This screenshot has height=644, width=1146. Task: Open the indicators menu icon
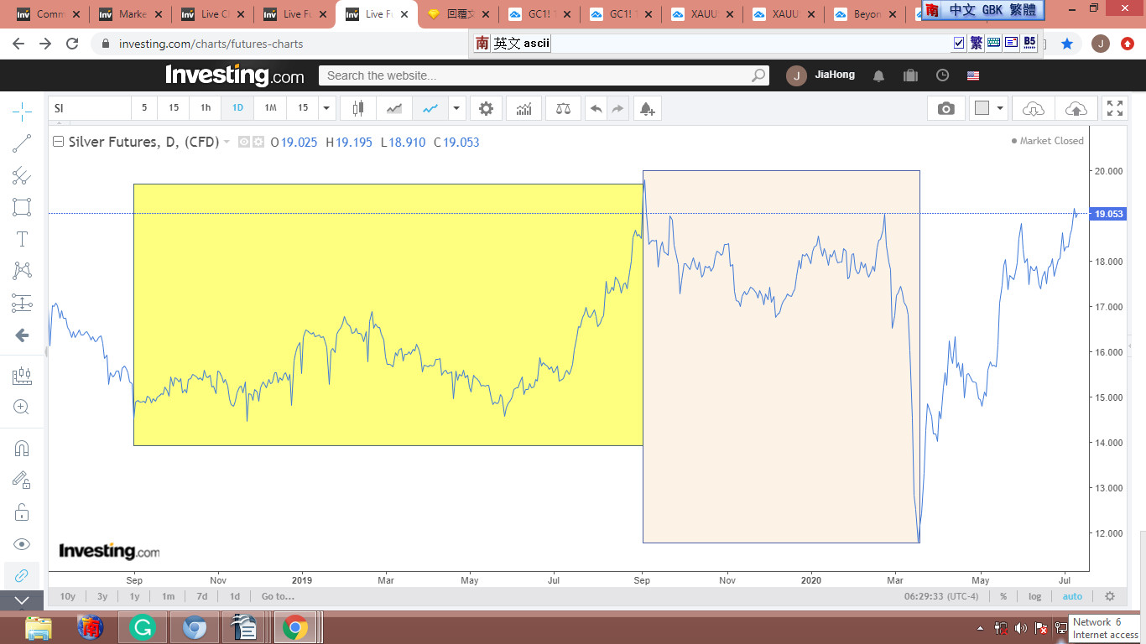point(524,108)
